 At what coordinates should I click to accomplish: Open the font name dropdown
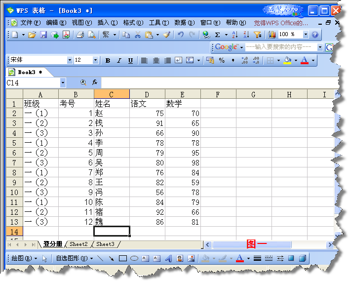(x=70, y=60)
